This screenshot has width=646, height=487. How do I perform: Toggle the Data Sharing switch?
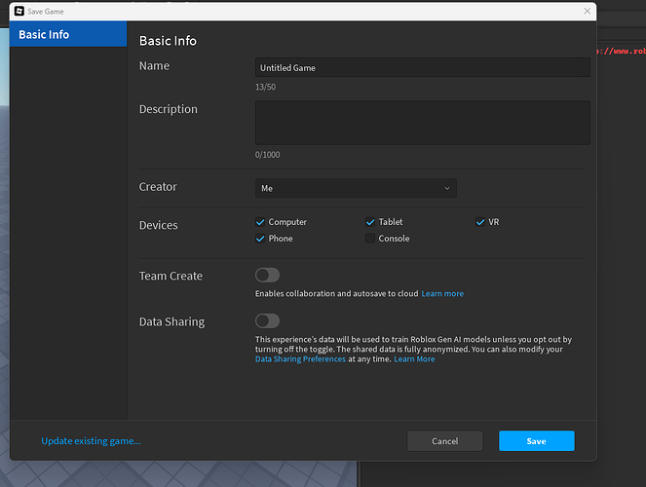[267, 321]
